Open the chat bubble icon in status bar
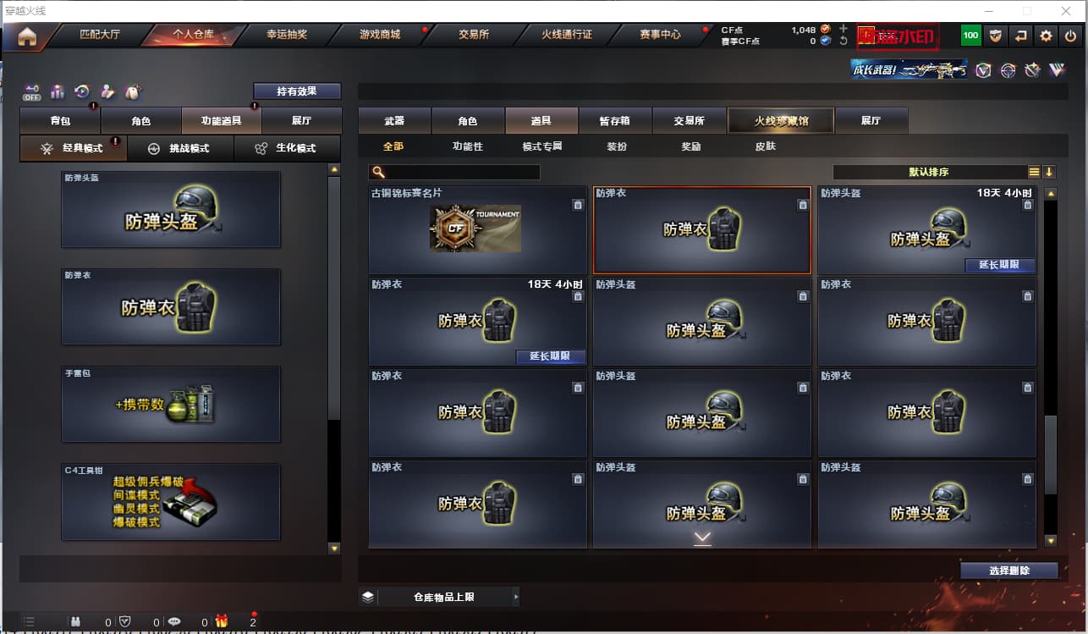Viewport: 1088px width, 634px height. click(174, 621)
